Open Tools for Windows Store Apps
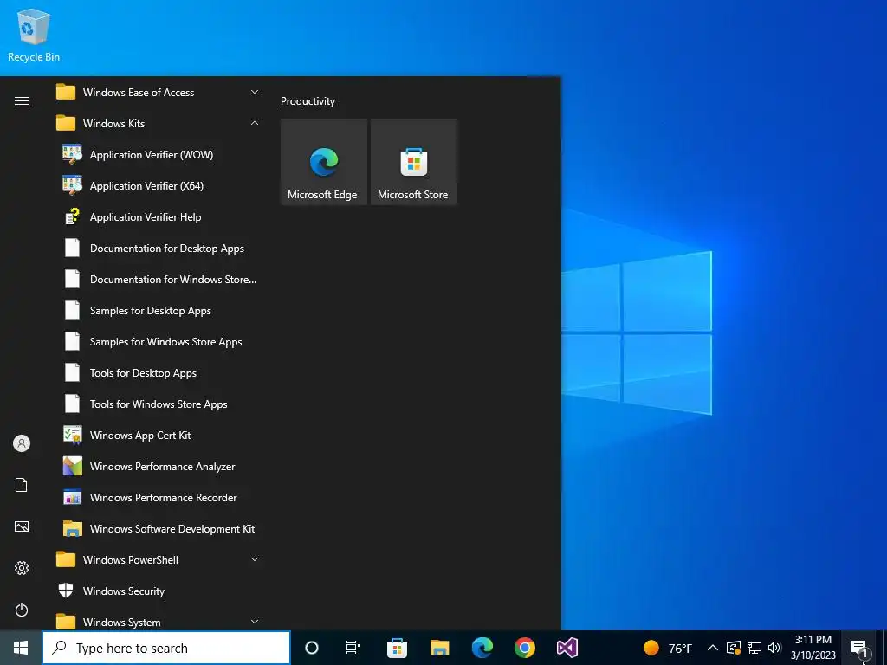The height and width of the screenshot is (665, 887). tap(159, 404)
